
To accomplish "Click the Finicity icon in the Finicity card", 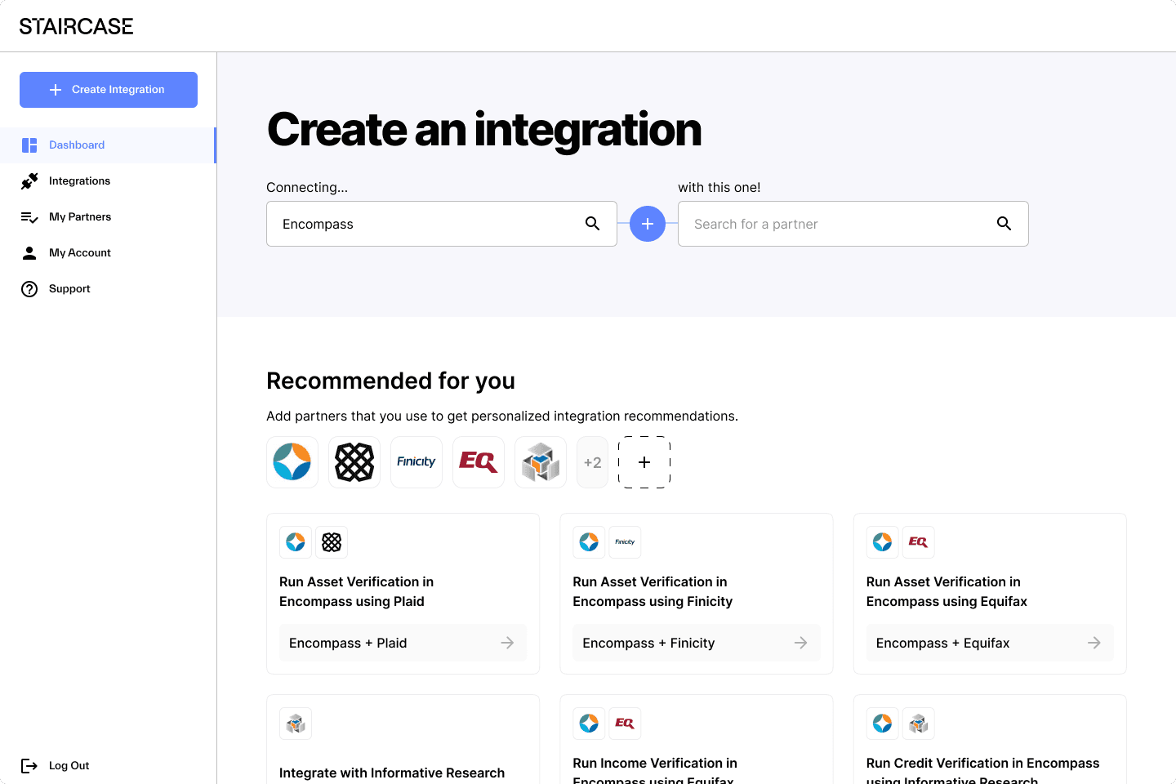I will pyautogui.click(x=625, y=542).
